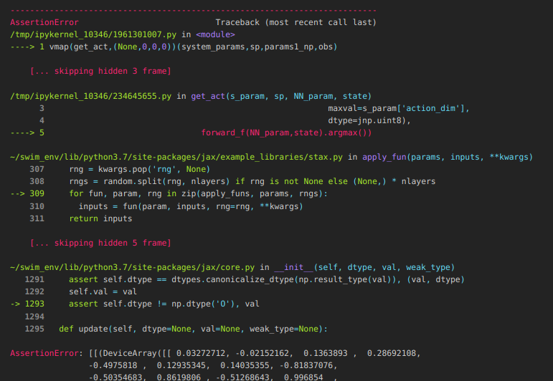Click line 309 'for fun, param, rng' code
The height and width of the screenshot is (381, 553).
pyautogui.click(x=198, y=193)
